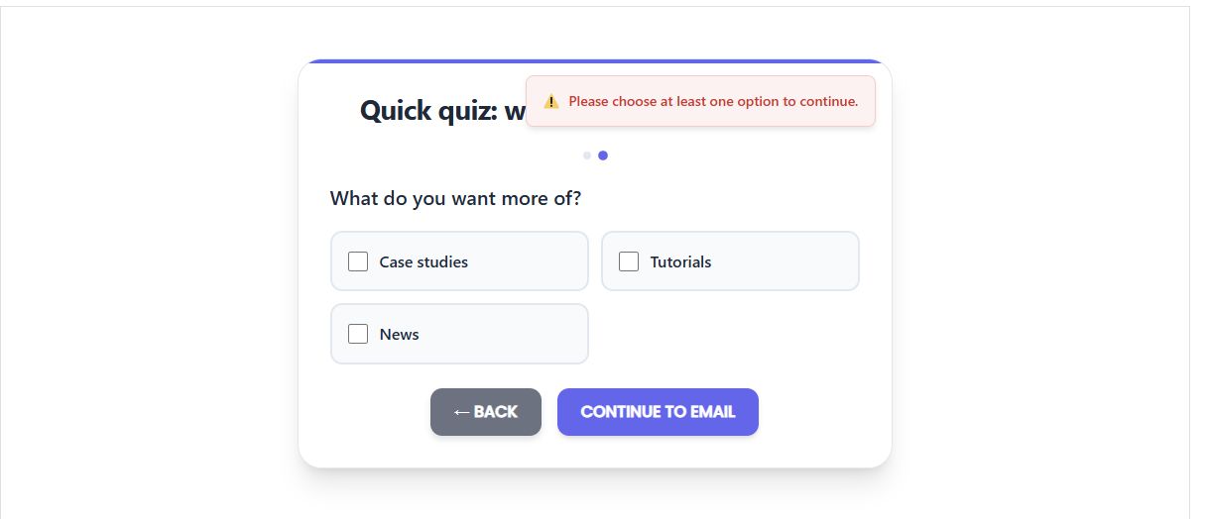
Task: Click the "What do you want more of?" question
Action: pyautogui.click(x=455, y=198)
